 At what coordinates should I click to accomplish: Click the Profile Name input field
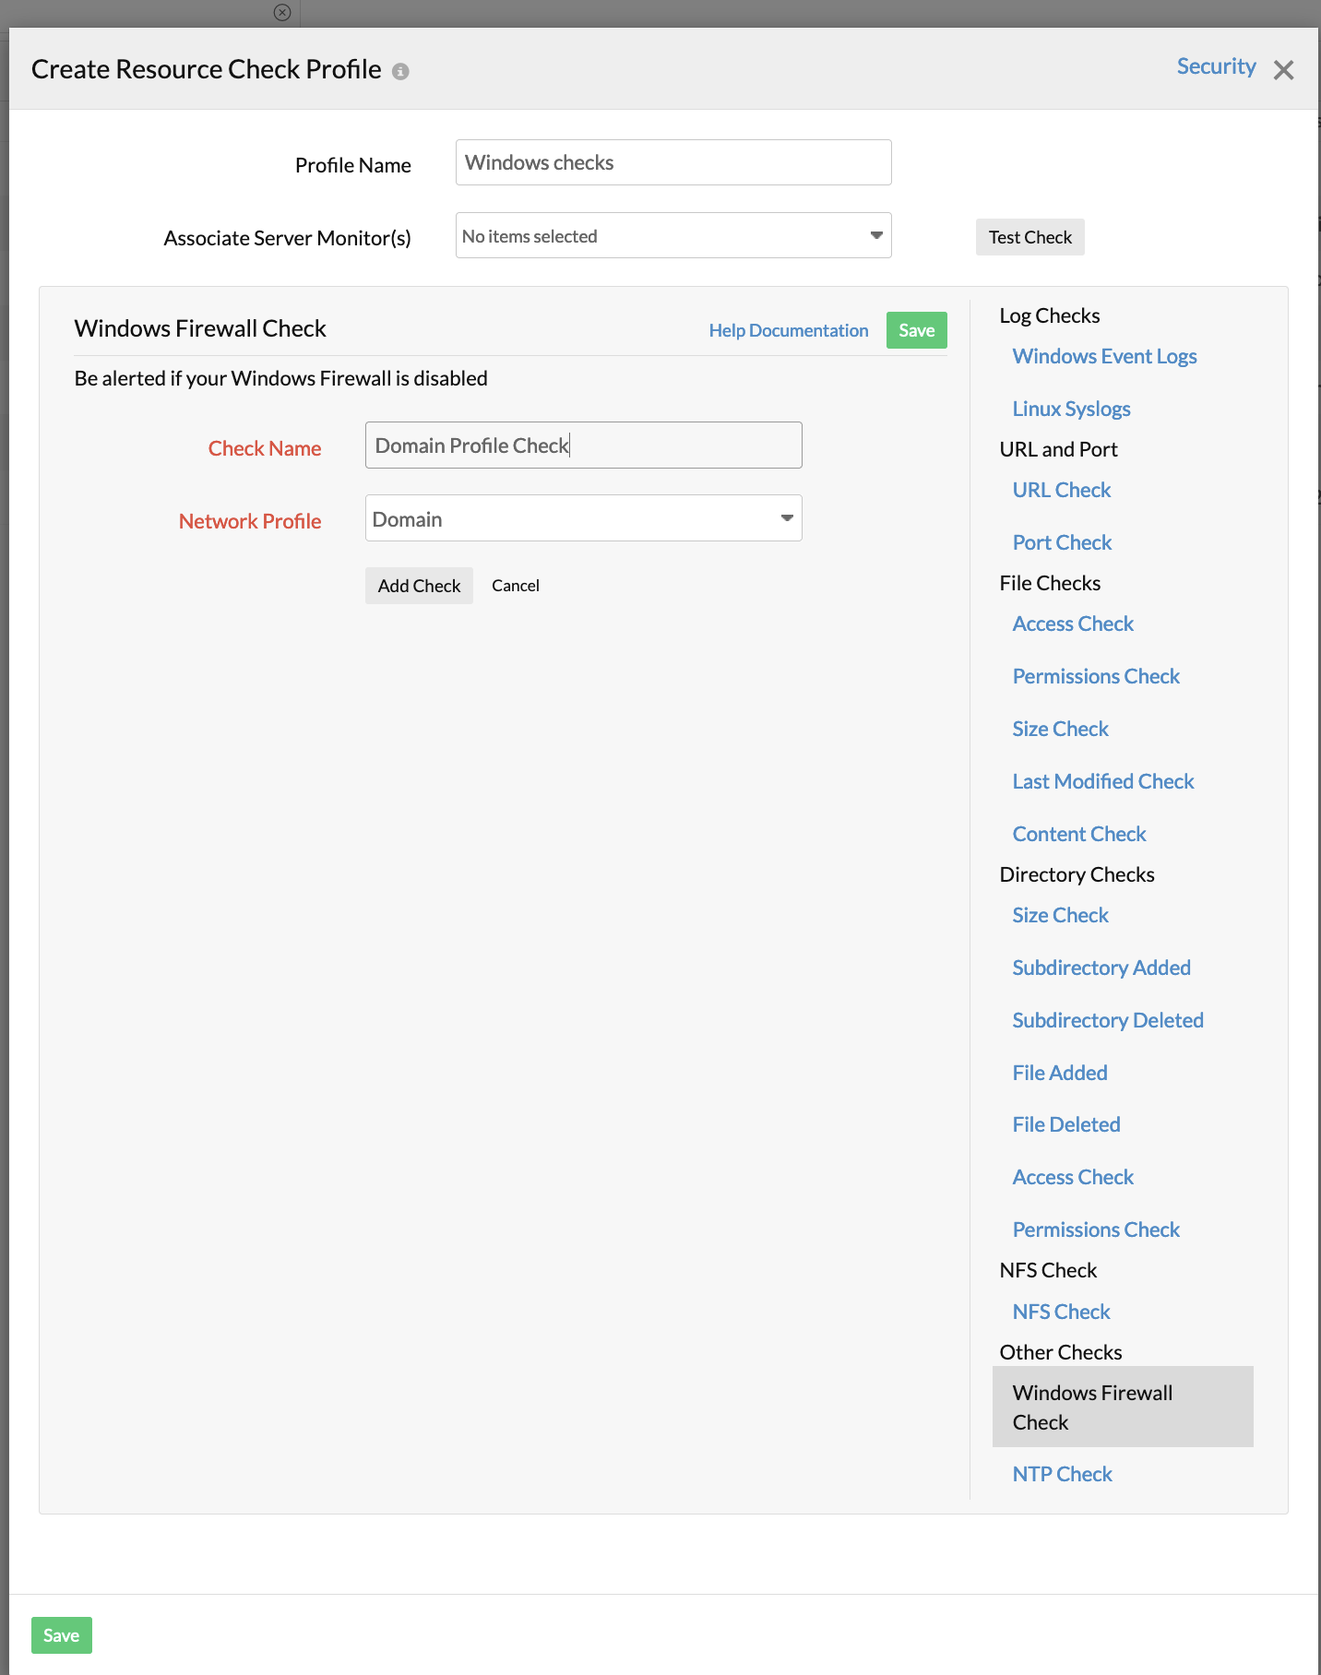[x=672, y=162]
